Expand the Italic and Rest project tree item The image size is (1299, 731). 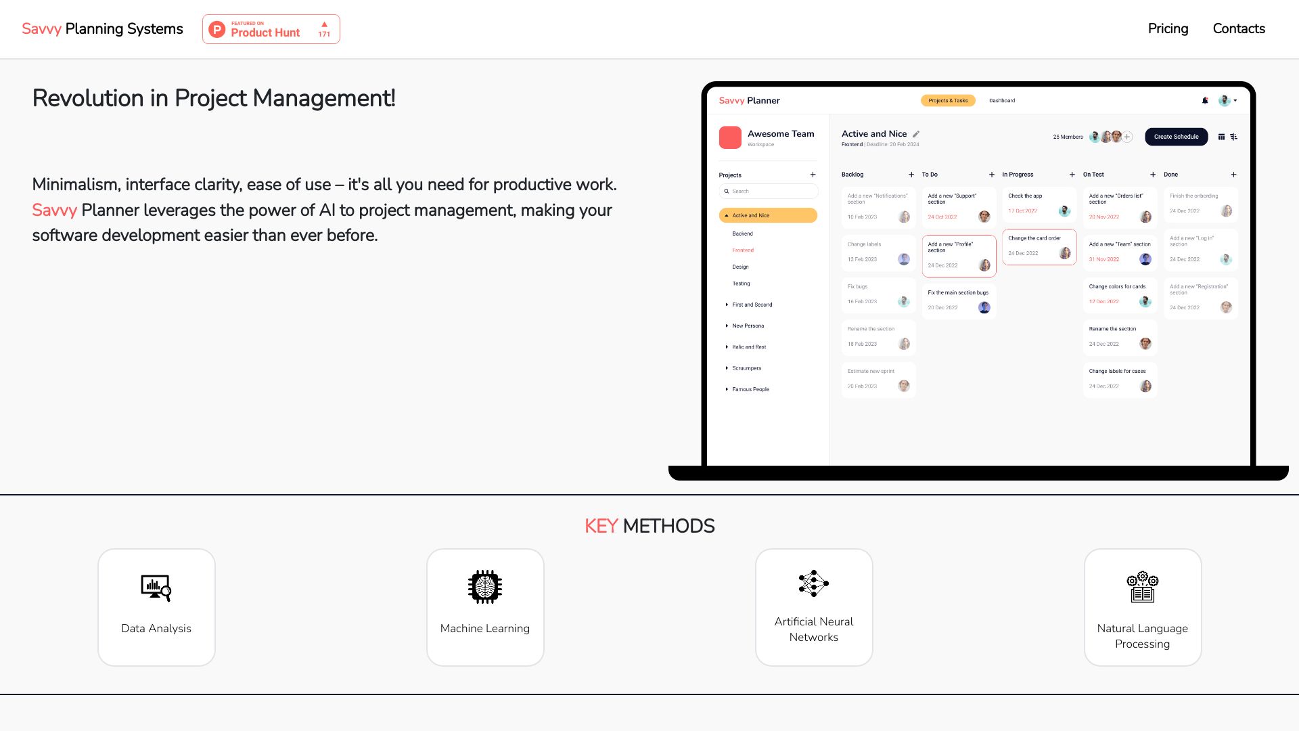pos(727,347)
